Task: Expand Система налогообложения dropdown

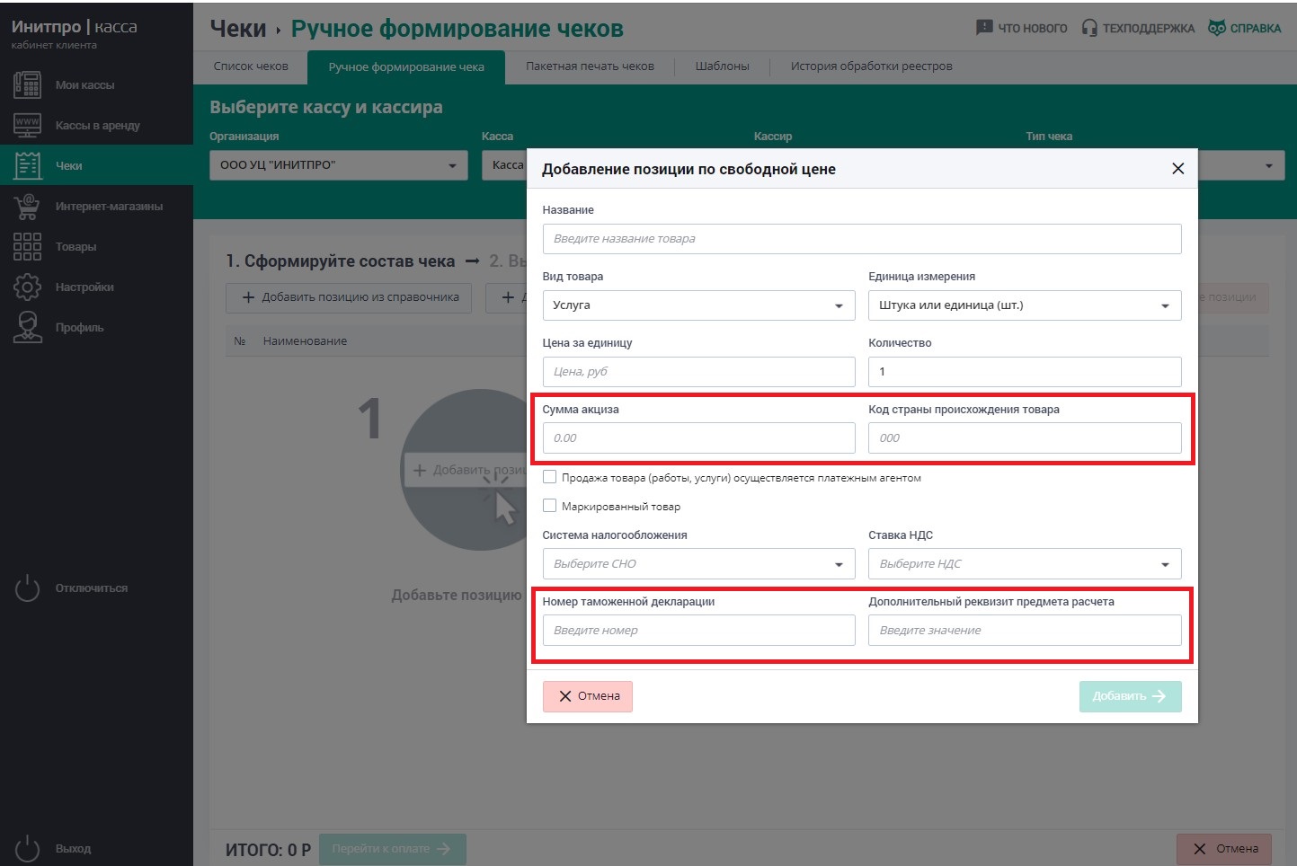Action: coord(698,564)
